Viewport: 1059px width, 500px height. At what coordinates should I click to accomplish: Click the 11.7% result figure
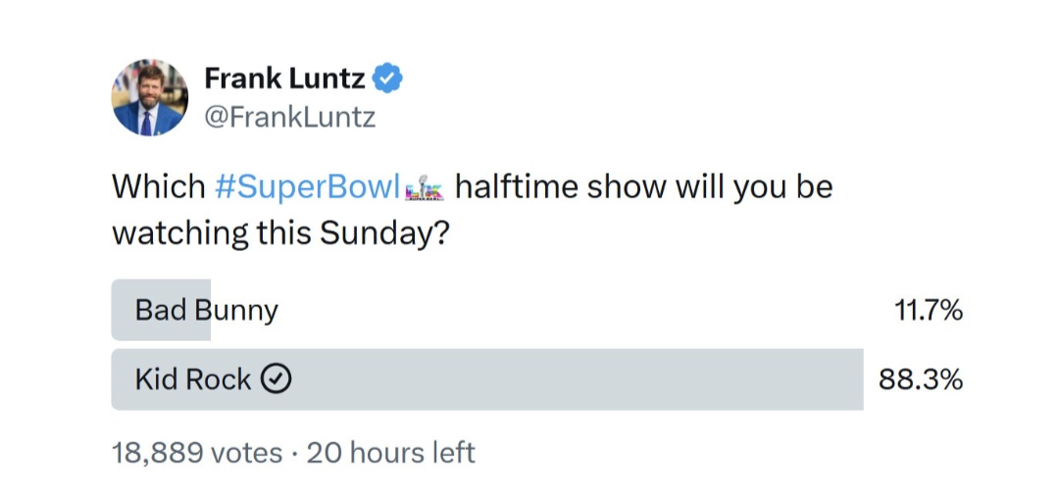[928, 311]
